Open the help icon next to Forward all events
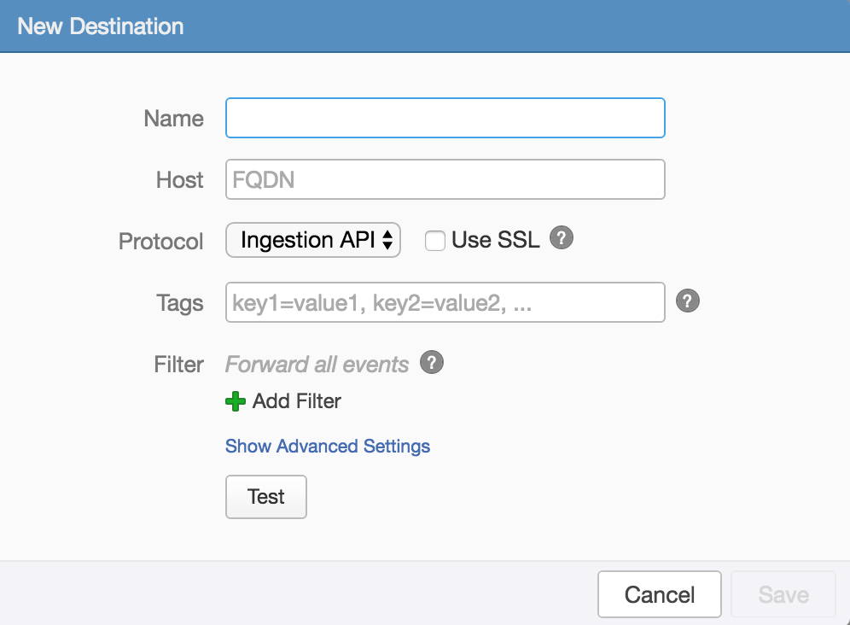 click(x=433, y=363)
